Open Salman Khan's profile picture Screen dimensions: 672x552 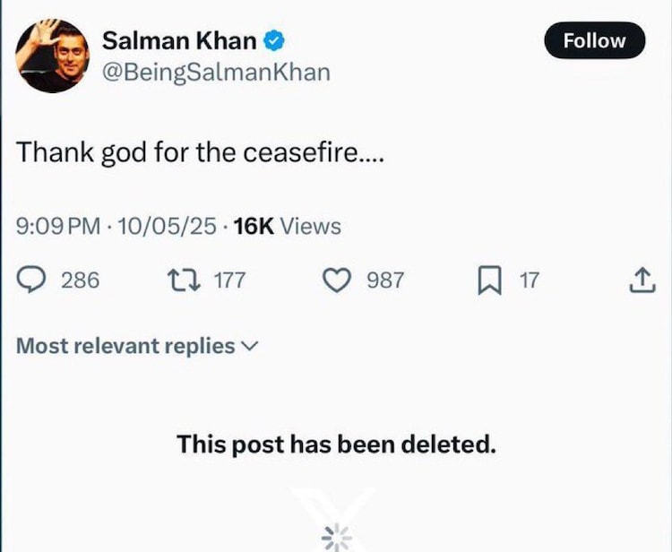click(x=52, y=56)
